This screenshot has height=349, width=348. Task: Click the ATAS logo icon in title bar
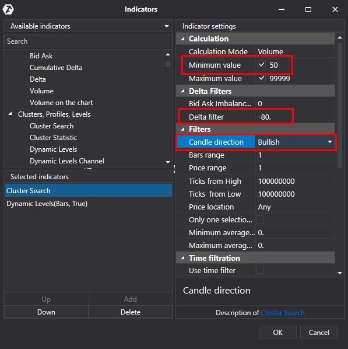pos(8,9)
